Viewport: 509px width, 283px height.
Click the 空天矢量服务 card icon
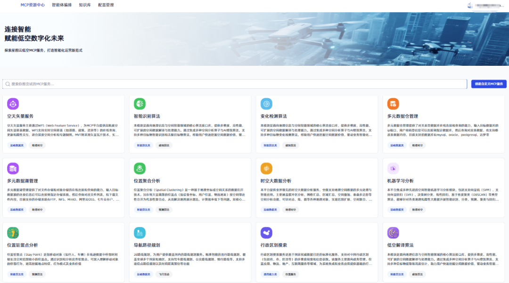[x=13, y=103]
